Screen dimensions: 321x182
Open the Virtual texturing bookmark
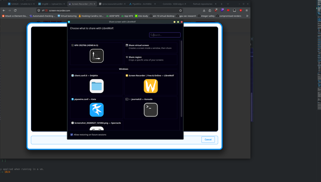(x=67, y=16)
